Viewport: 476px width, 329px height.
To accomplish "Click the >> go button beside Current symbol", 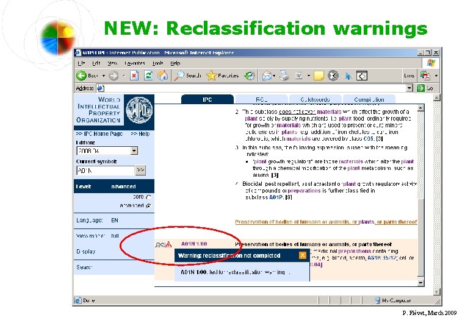I will tap(140, 170).
